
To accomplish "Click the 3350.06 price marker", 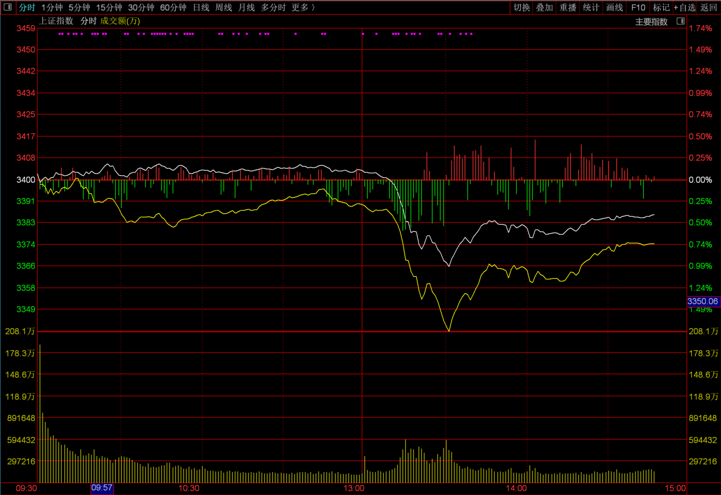I will (x=703, y=301).
